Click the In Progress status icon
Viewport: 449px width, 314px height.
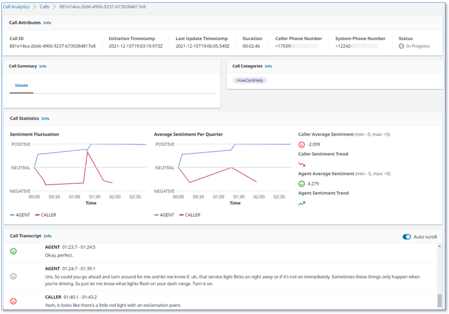point(402,46)
